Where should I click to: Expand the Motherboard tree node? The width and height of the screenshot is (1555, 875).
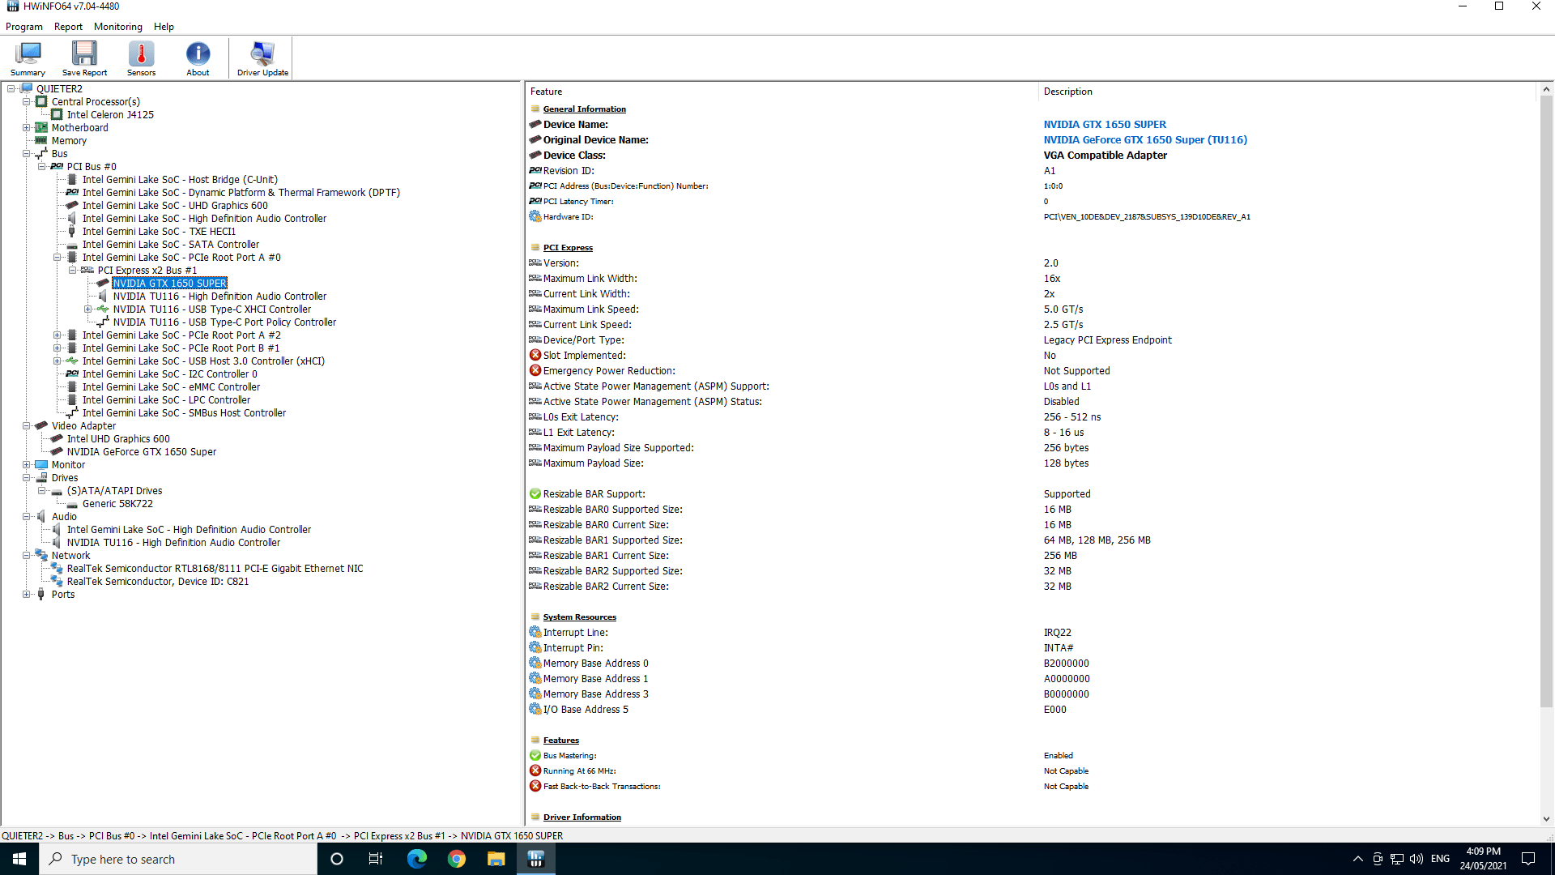27,128
